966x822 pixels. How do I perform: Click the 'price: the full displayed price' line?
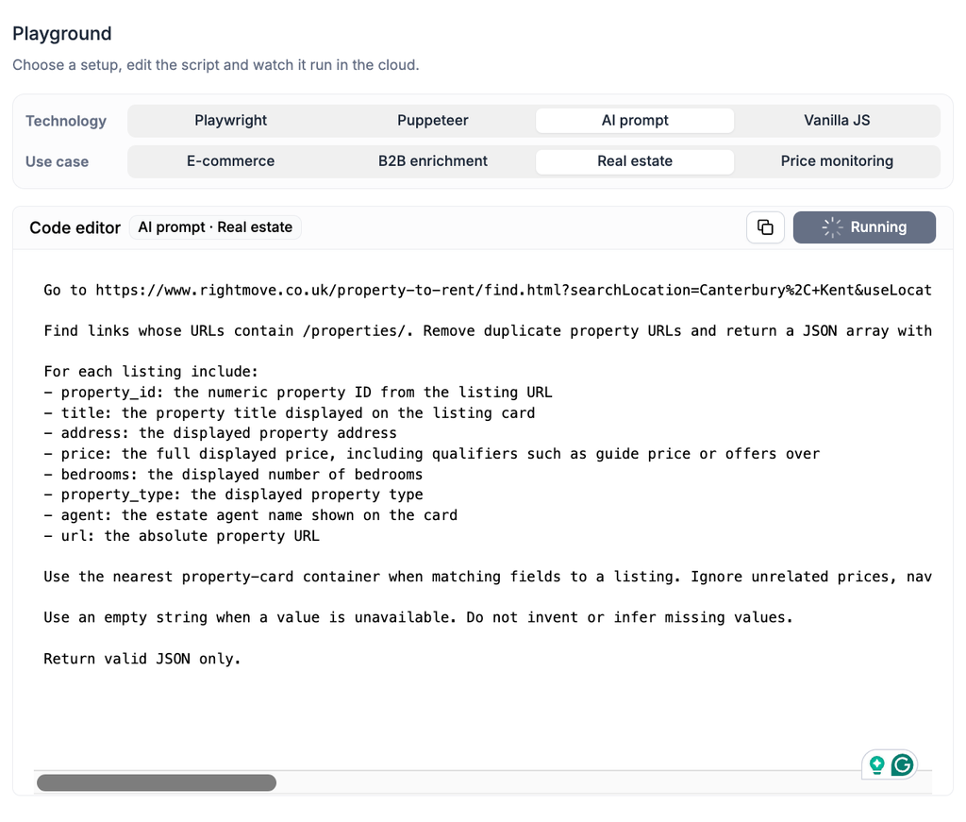click(431, 454)
